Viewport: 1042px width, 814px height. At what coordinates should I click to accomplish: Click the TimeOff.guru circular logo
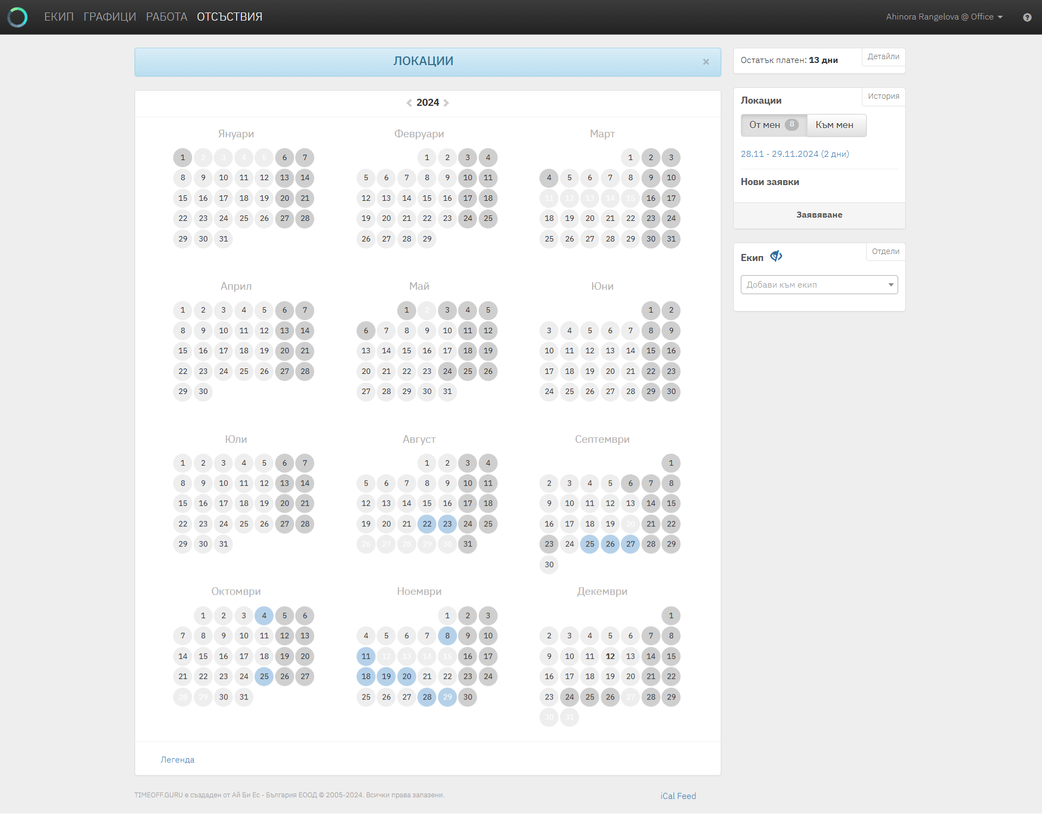[x=17, y=17]
